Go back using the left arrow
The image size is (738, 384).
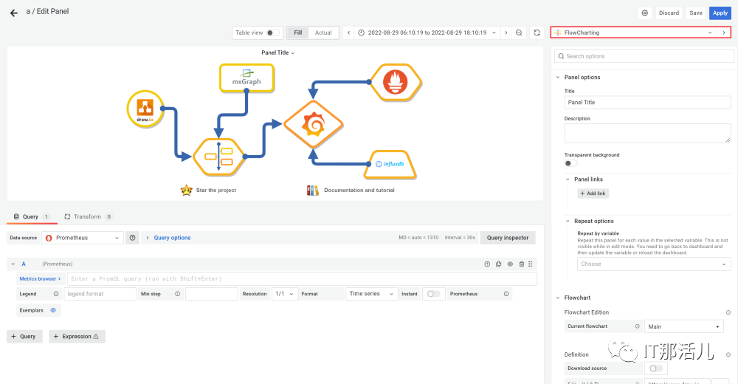13,13
